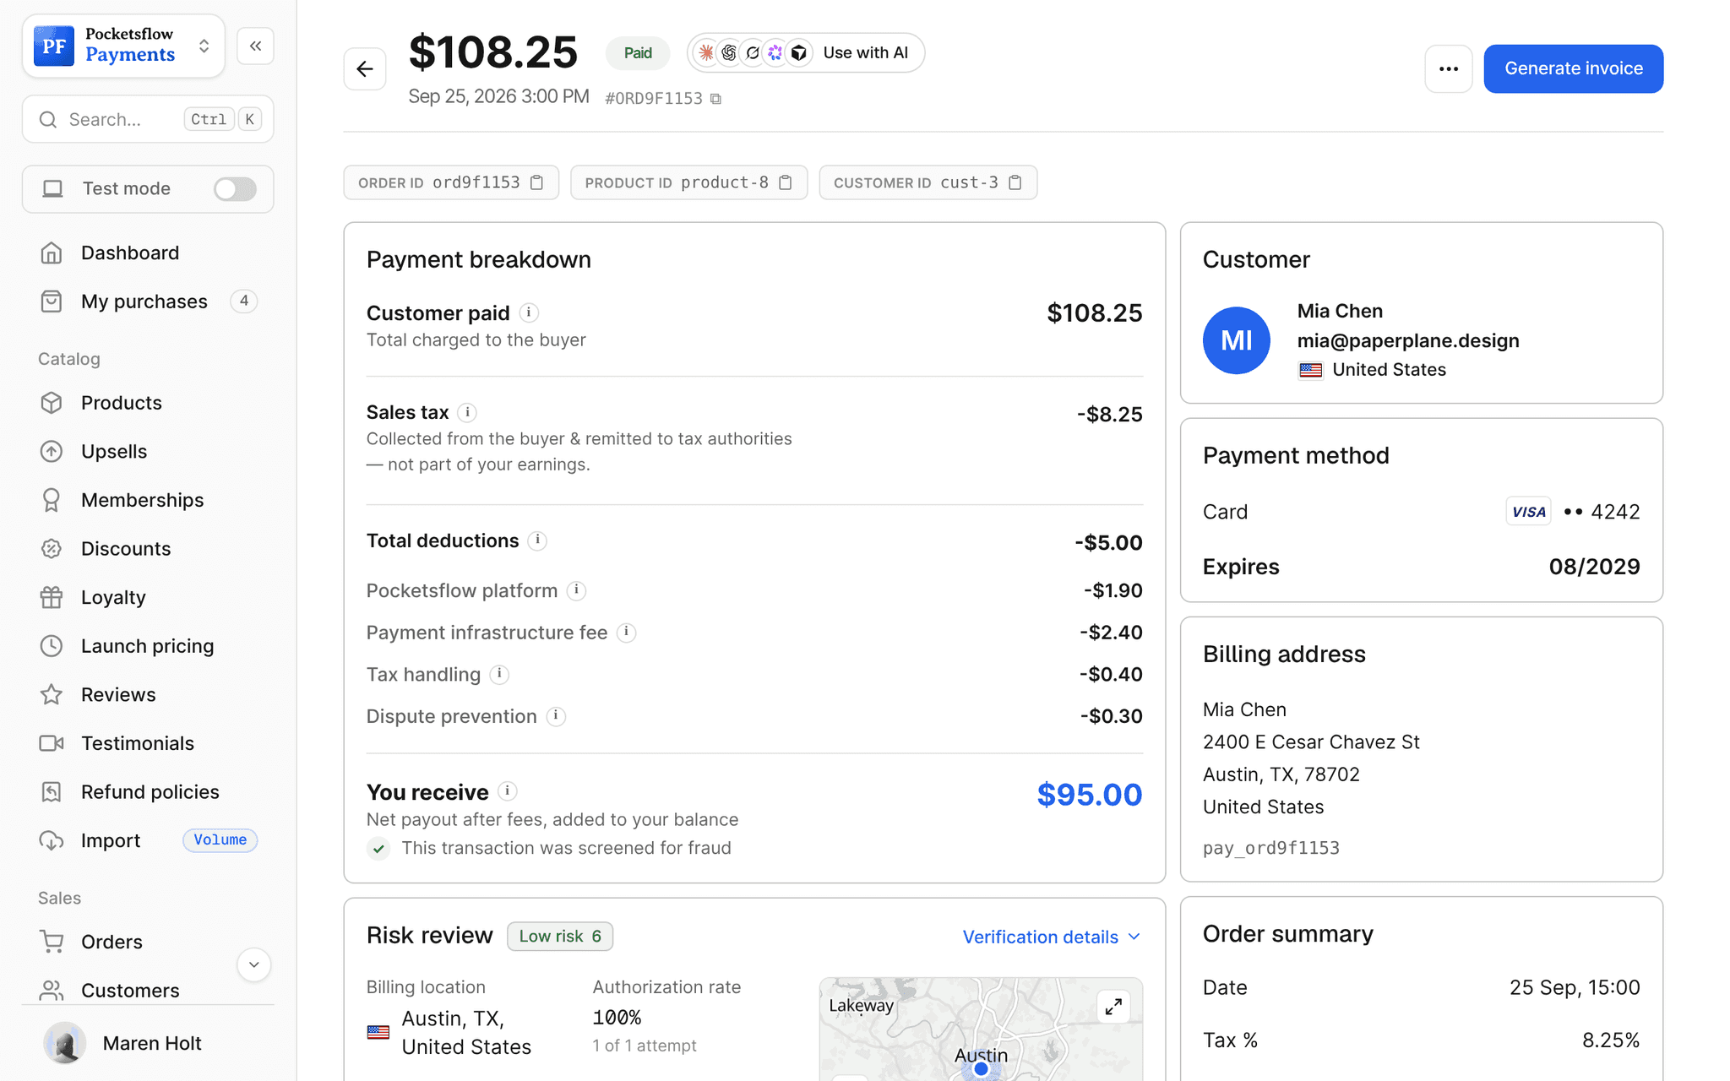Click the 08/2029 expiry value
1730x1081 pixels.
point(1594,567)
